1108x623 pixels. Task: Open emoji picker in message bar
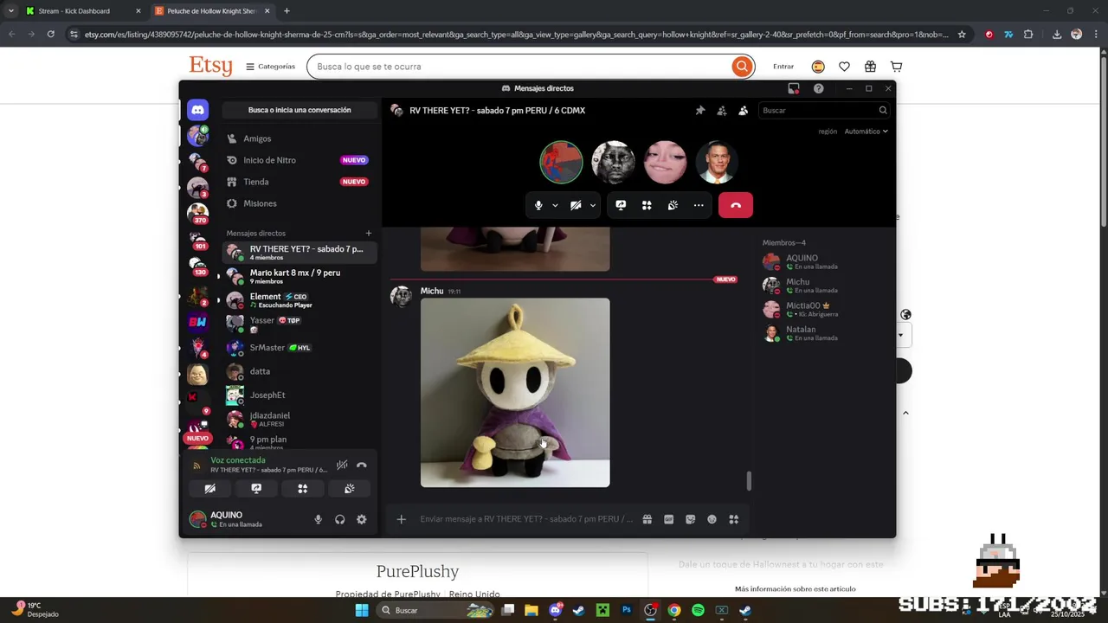pyautogui.click(x=712, y=519)
